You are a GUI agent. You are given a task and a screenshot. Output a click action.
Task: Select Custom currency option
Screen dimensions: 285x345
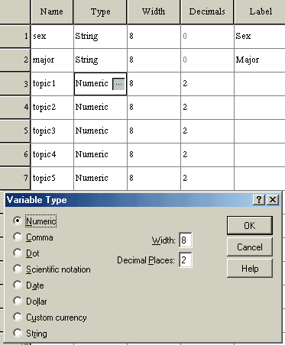click(18, 317)
